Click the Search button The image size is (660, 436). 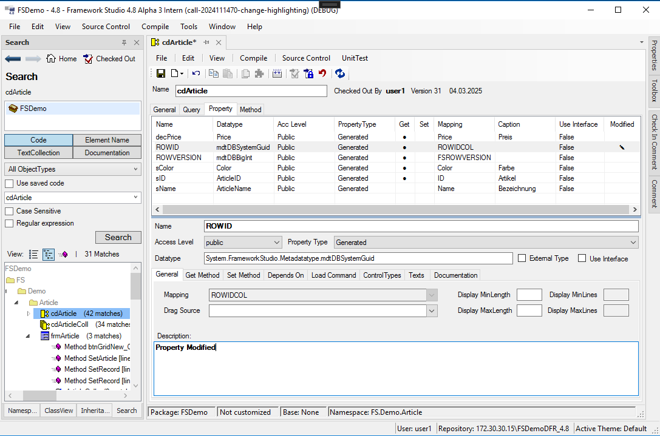click(x=118, y=238)
